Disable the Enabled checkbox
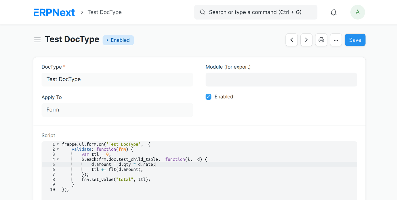 [208, 97]
